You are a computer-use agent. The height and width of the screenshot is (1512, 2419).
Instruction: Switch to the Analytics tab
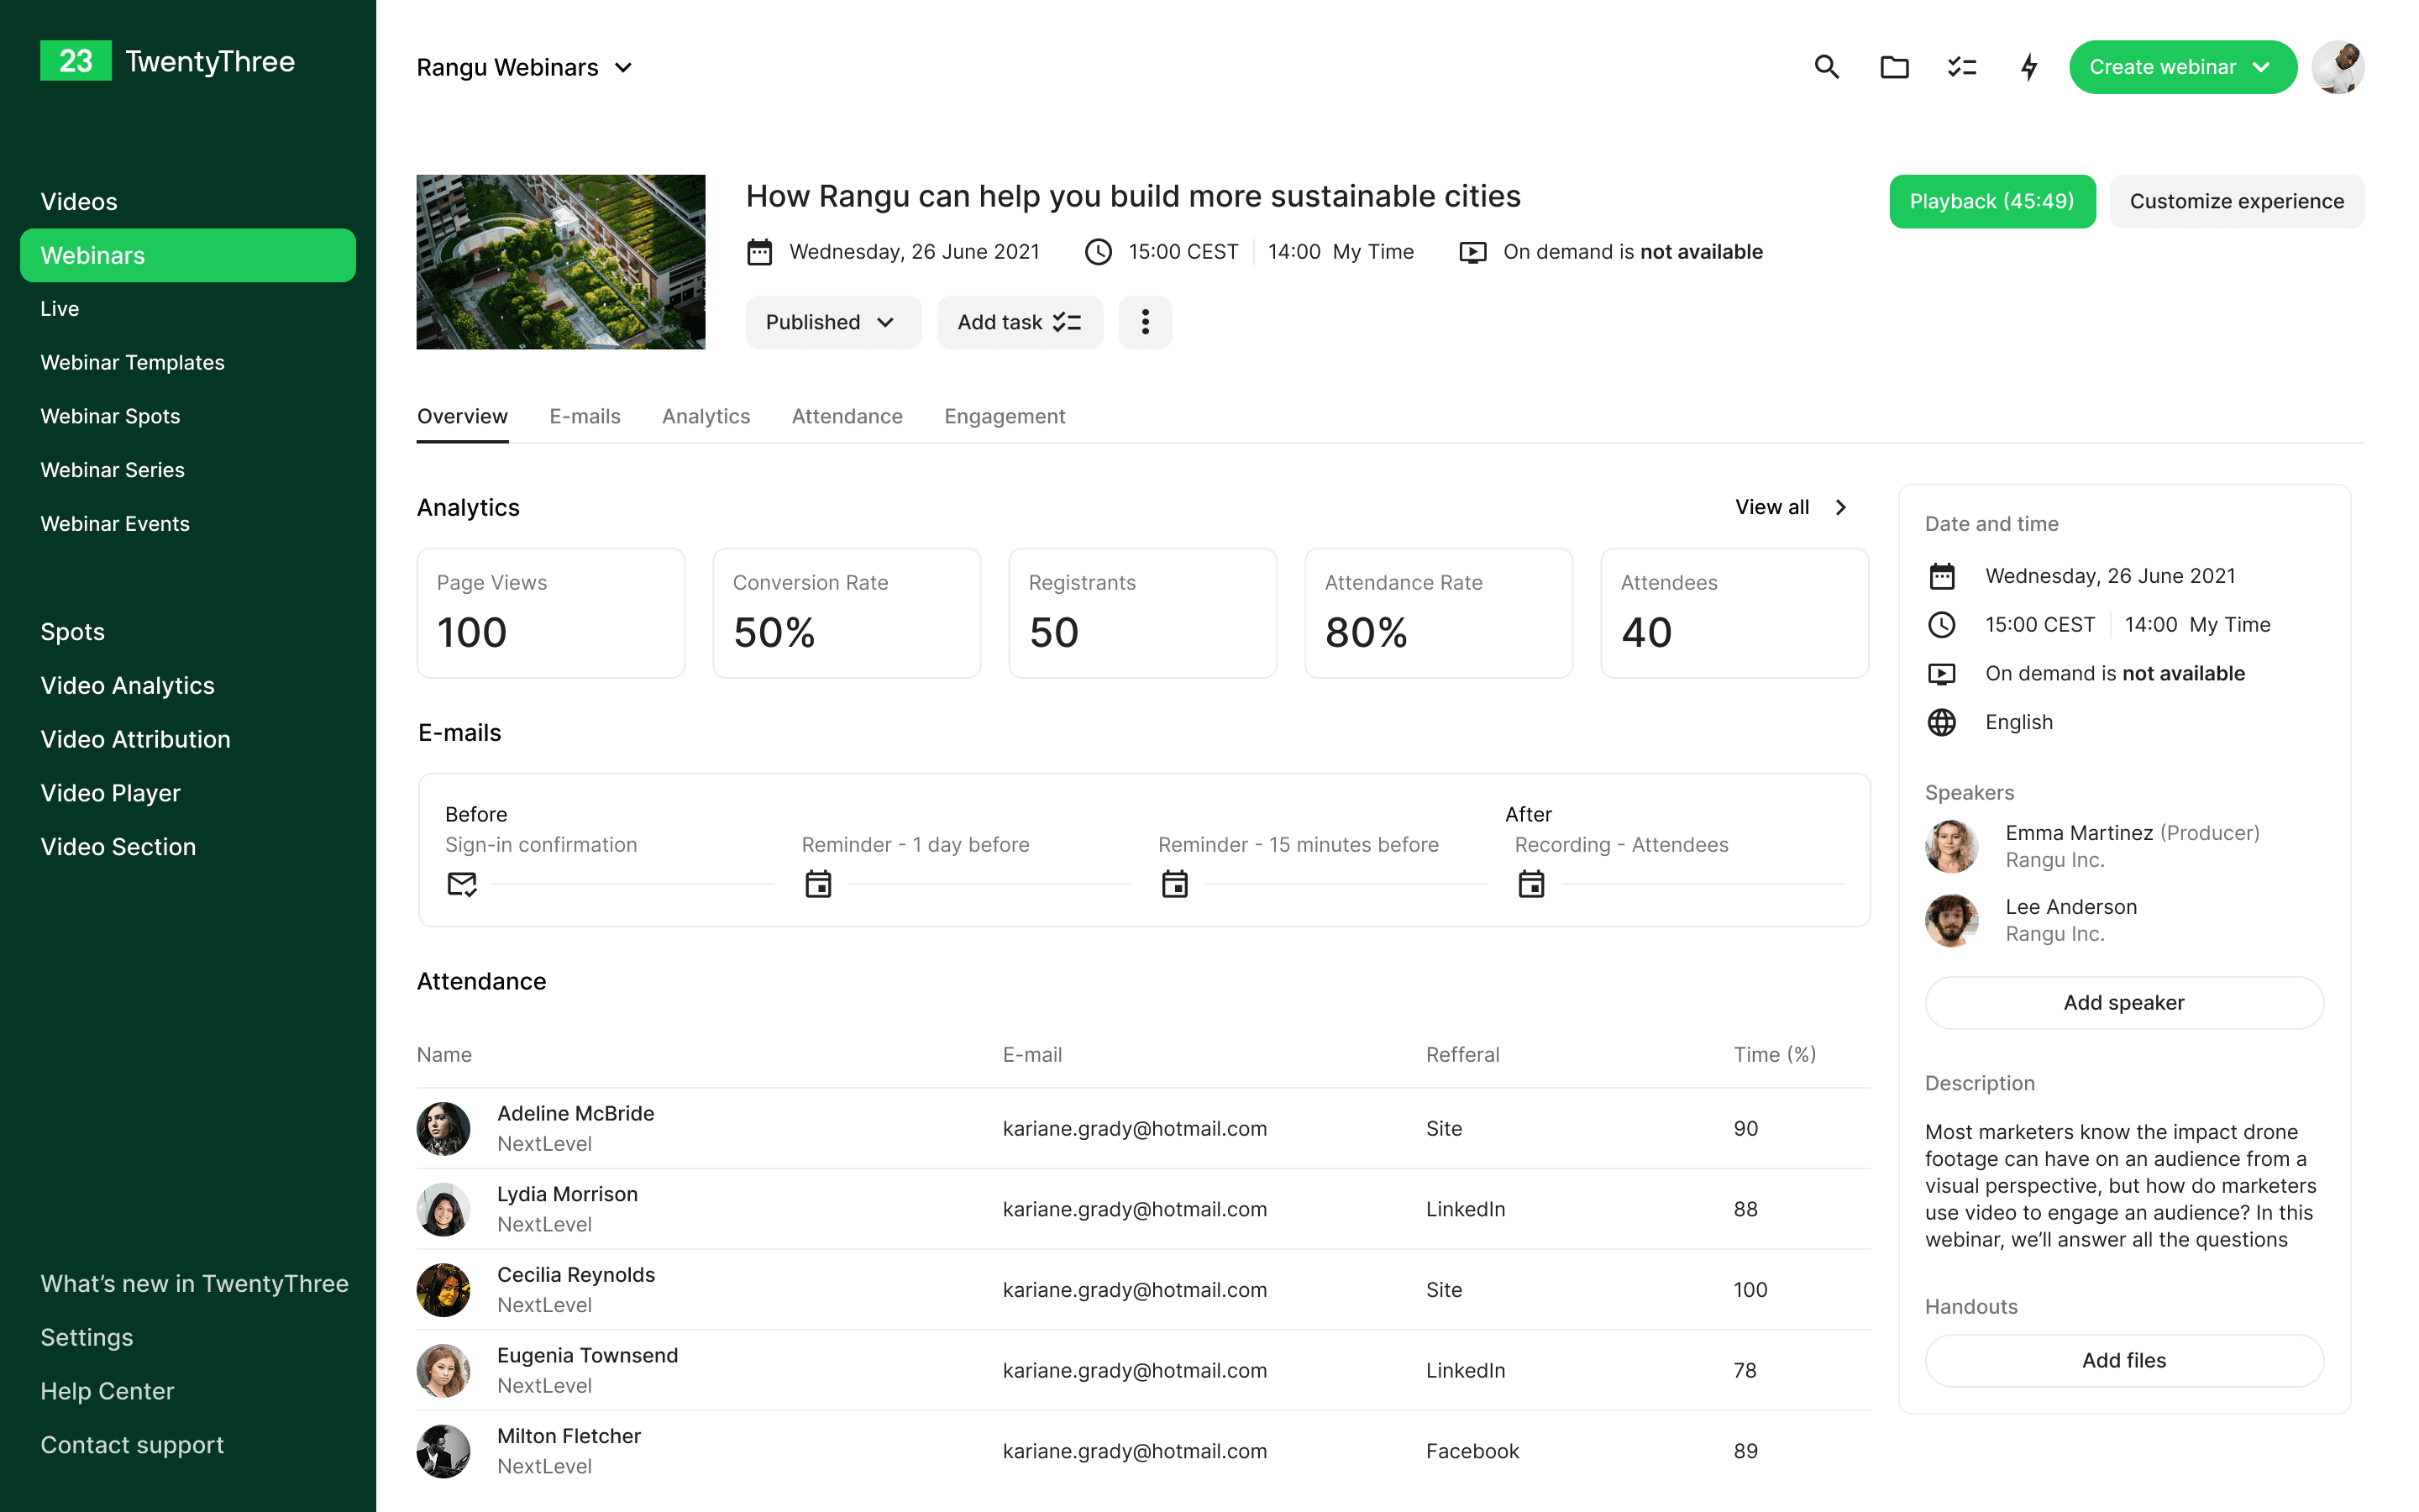706,417
